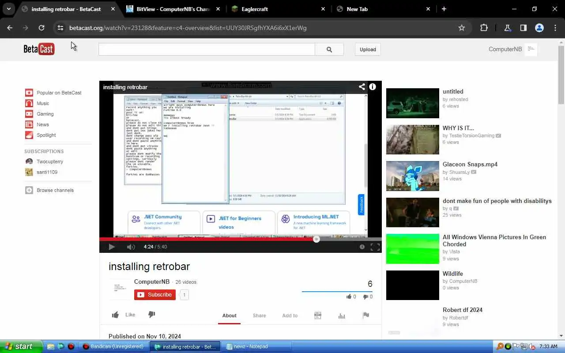Click the Upload button

pyautogui.click(x=368, y=49)
